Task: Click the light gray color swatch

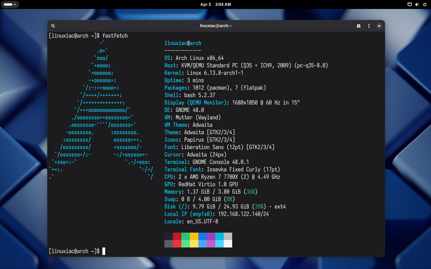Action: coord(228,236)
